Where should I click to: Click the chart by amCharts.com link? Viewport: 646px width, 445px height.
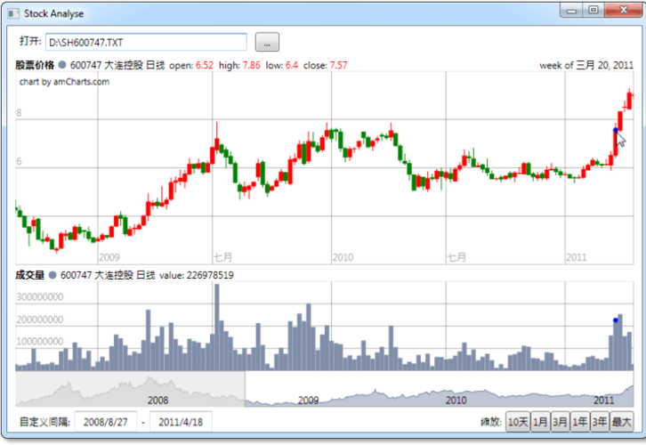pyautogui.click(x=64, y=82)
